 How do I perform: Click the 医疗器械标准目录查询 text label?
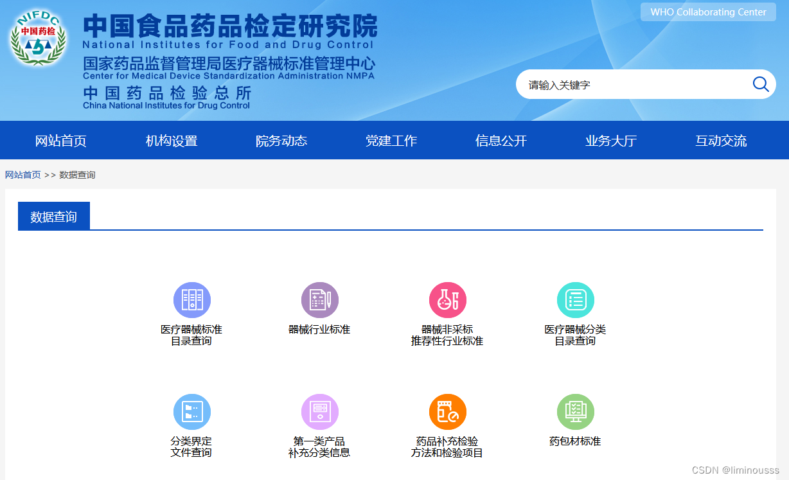point(191,335)
